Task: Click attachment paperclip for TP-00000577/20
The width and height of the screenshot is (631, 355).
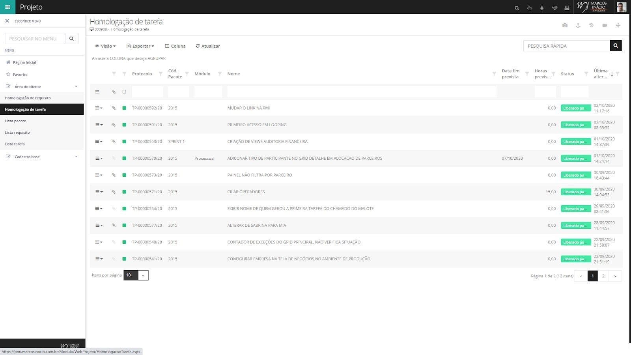Action: tap(114, 226)
